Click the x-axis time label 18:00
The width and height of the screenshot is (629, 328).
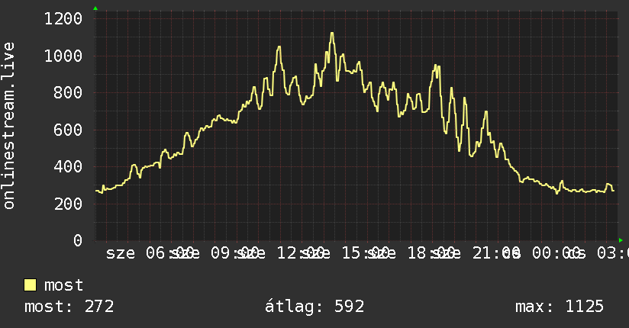click(x=431, y=253)
